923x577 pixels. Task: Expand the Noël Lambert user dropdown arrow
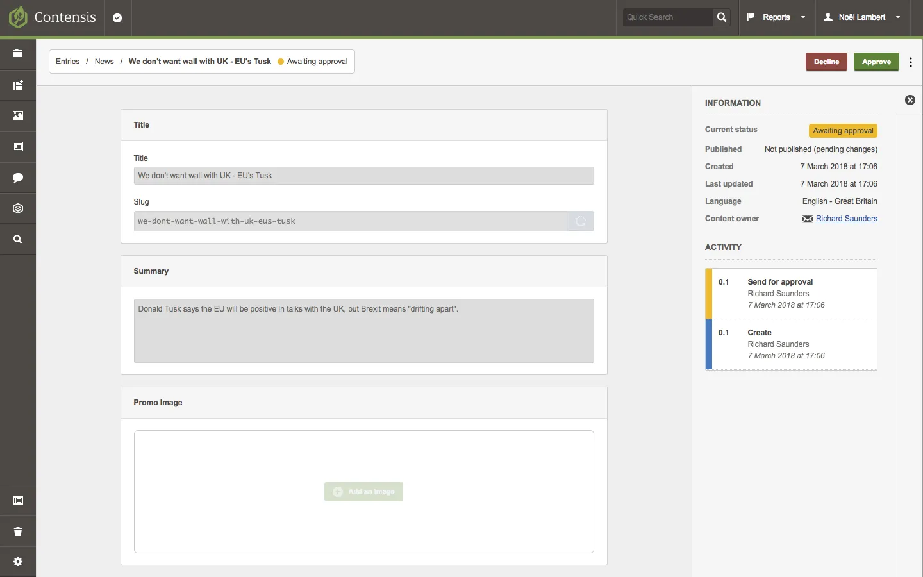pyautogui.click(x=898, y=17)
